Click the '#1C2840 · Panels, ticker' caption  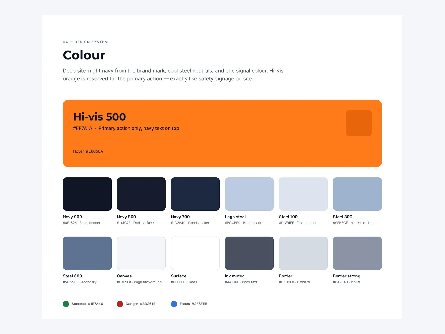[x=190, y=223]
